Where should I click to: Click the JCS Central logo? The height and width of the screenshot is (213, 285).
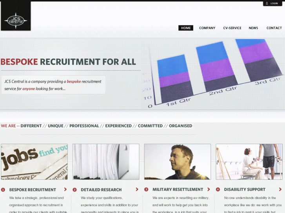click(16, 16)
